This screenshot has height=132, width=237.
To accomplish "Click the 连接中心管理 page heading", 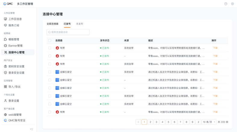I will click(x=53, y=14).
